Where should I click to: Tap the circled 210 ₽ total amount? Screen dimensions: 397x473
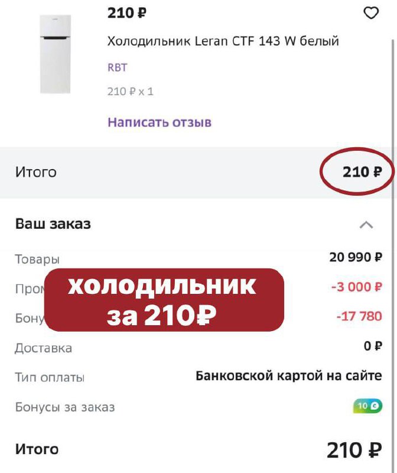pyautogui.click(x=362, y=172)
